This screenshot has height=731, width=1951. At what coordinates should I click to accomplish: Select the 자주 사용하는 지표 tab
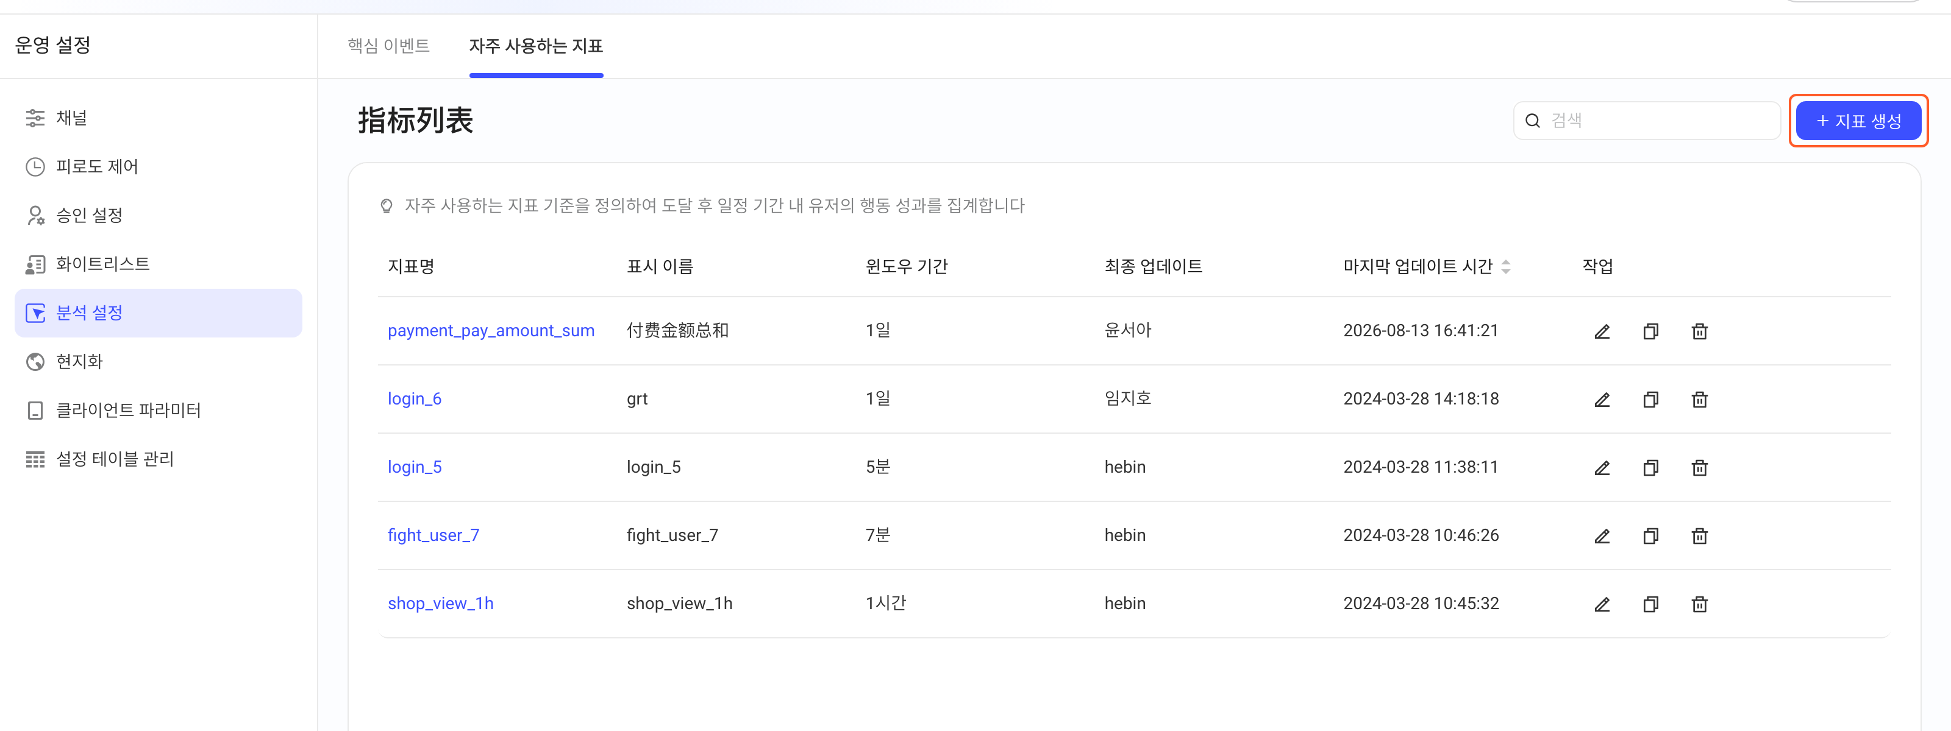[535, 46]
